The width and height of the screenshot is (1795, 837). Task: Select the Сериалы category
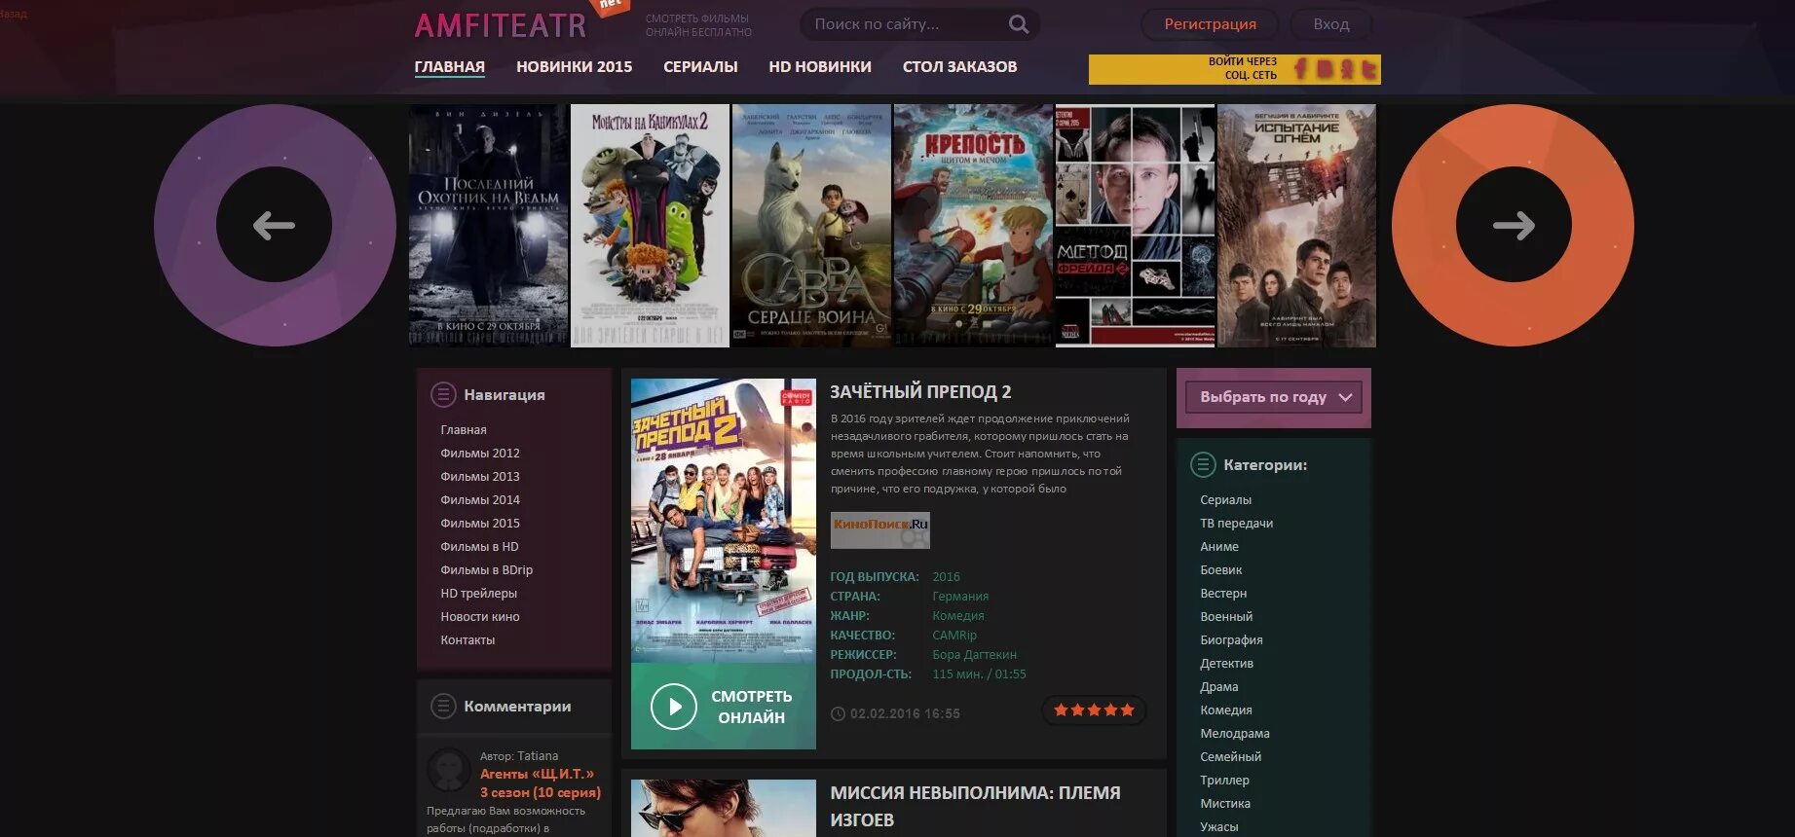coord(1226,500)
